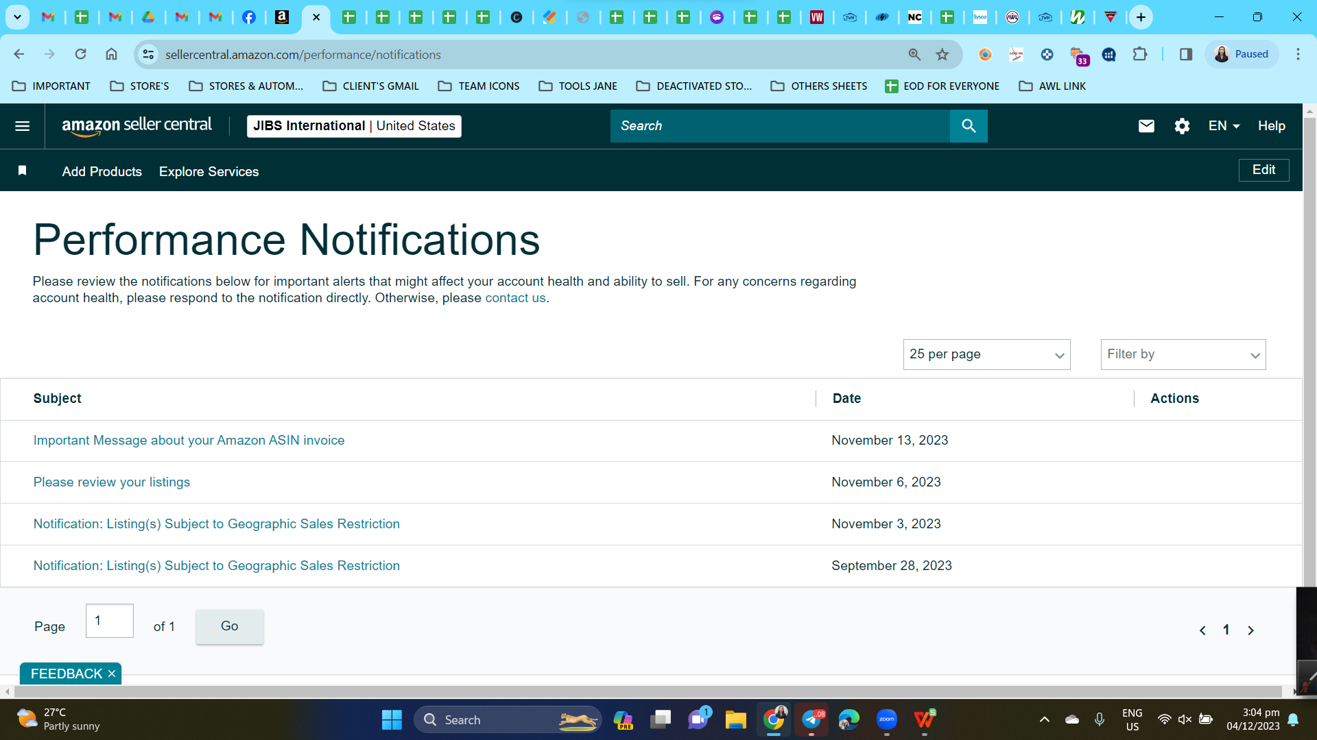Open Zoom from the taskbar
Viewport: 1317px width, 740px height.
(x=886, y=719)
